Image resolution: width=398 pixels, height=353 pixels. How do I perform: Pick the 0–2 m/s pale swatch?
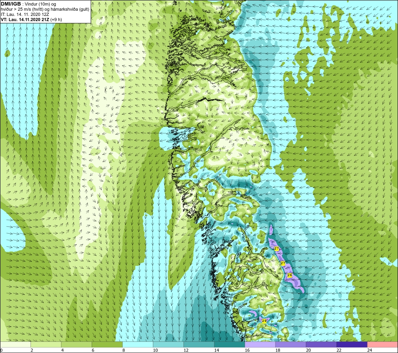[x=15, y=344]
